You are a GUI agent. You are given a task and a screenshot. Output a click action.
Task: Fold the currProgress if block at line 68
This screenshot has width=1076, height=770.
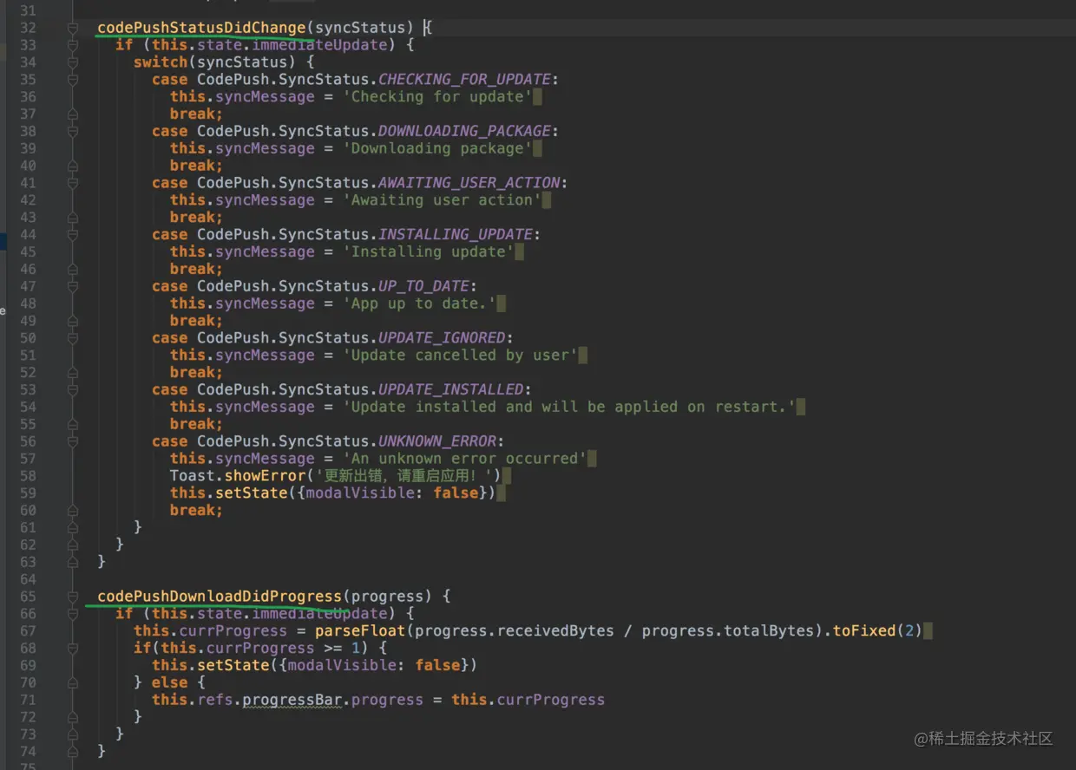pos(73,648)
